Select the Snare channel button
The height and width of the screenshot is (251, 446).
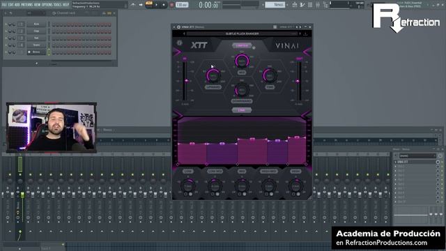(x=36, y=45)
